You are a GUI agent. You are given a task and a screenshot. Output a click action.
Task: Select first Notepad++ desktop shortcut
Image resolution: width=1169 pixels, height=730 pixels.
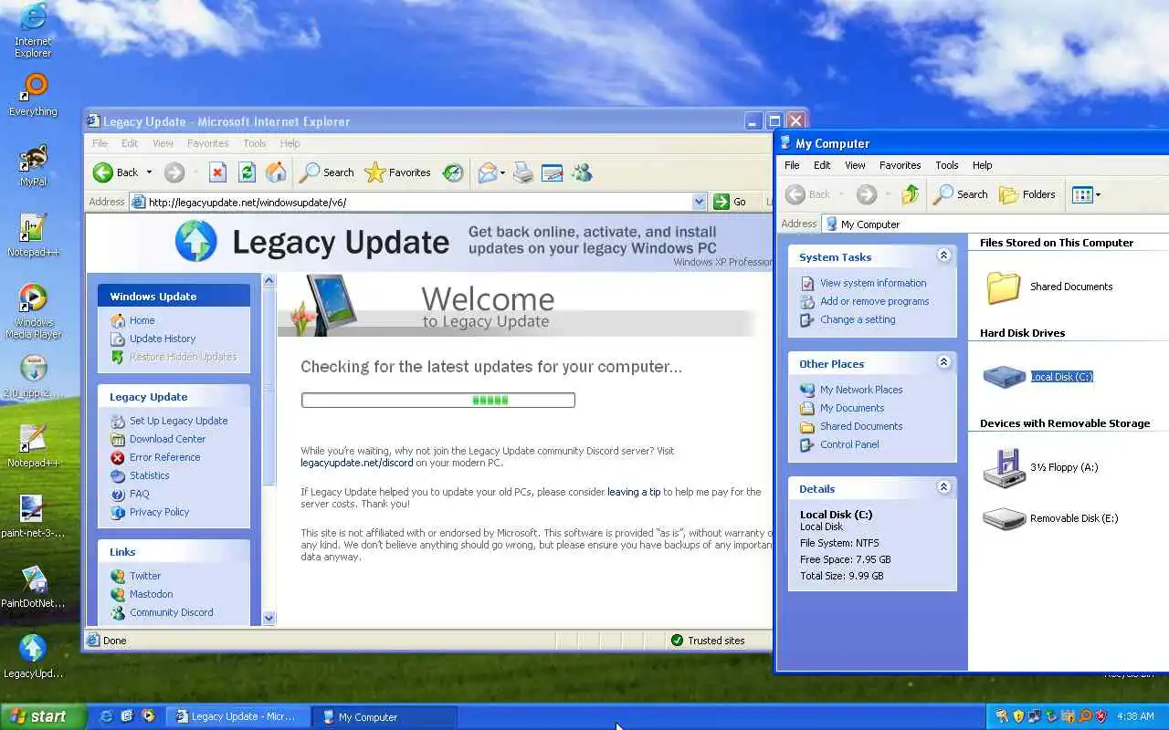(x=33, y=235)
